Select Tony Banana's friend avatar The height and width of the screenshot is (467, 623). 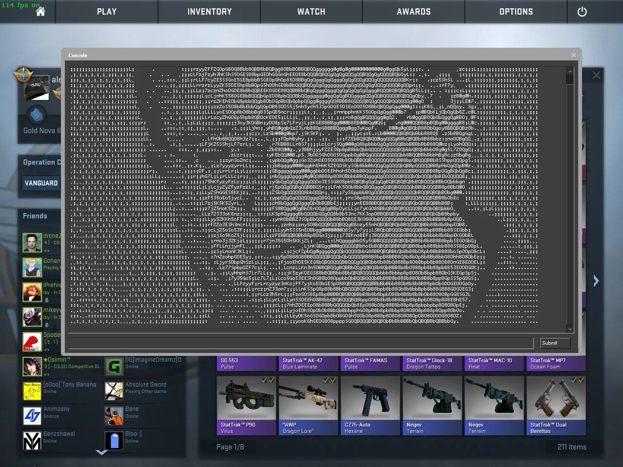32,391
